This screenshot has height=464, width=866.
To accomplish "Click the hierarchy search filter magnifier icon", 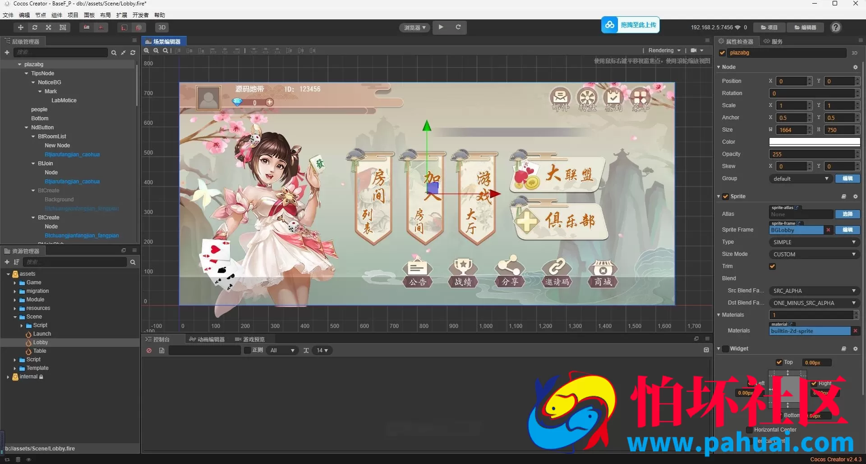I will (114, 53).
